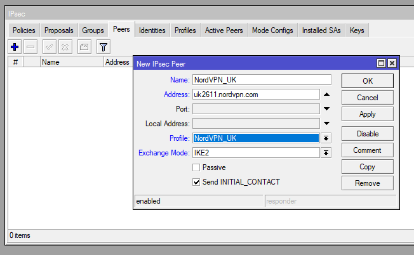
Task: Open the Exchange Mode dropdown list
Action: pos(326,153)
